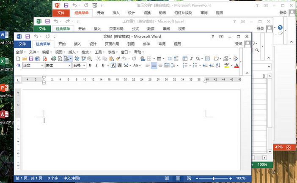Click the purple Save icon in Word classic toolbar

click(31, 59)
